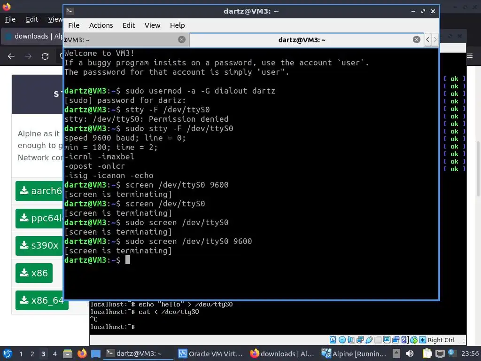
Task: Switch to workspace 4
Action: click(54, 354)
